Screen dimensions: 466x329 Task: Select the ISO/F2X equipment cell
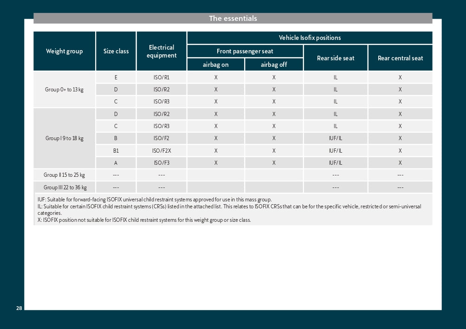point(162,151)
